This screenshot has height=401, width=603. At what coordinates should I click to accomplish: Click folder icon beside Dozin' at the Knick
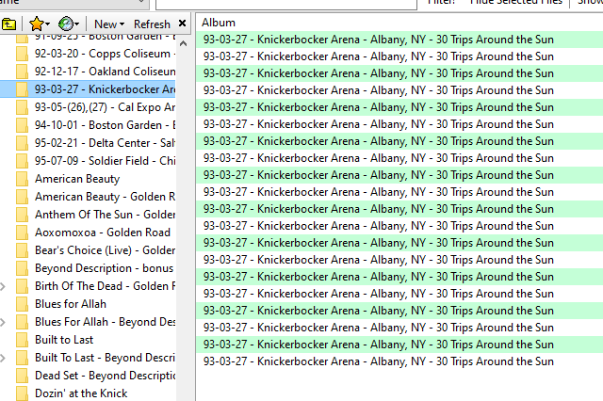(x=22, y=393)
